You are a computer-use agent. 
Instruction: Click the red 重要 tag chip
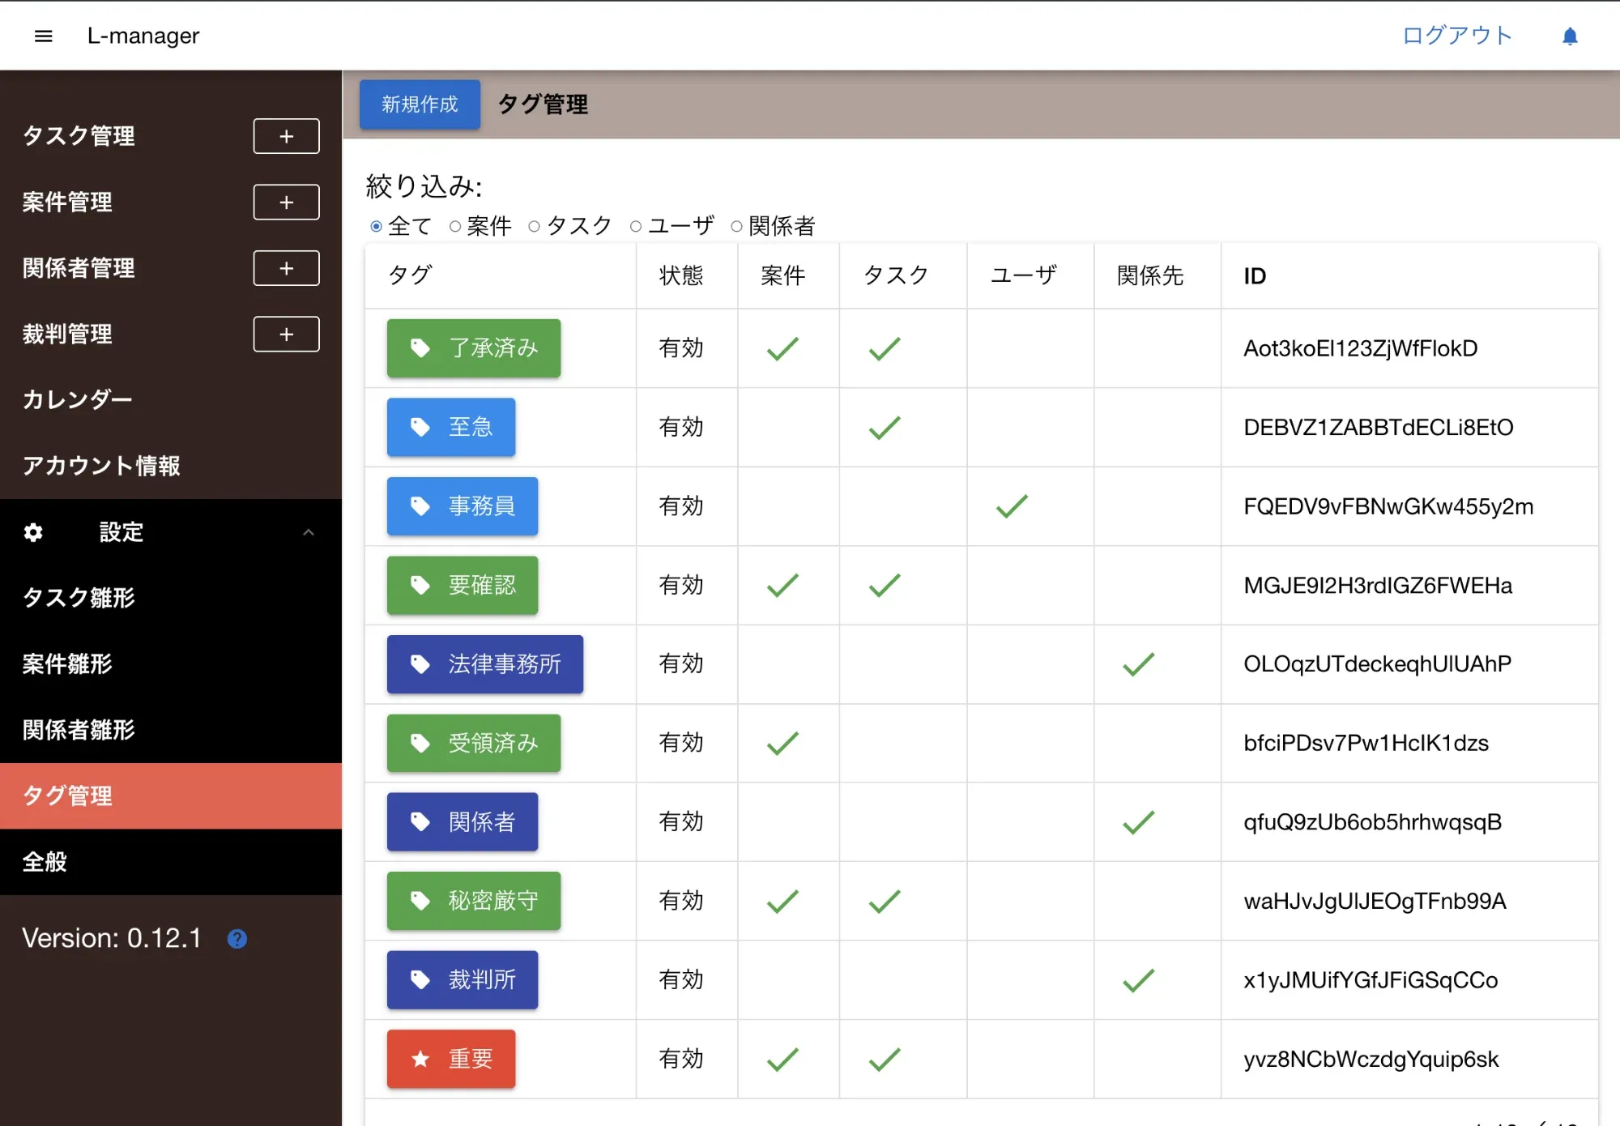pos(451,1059)
